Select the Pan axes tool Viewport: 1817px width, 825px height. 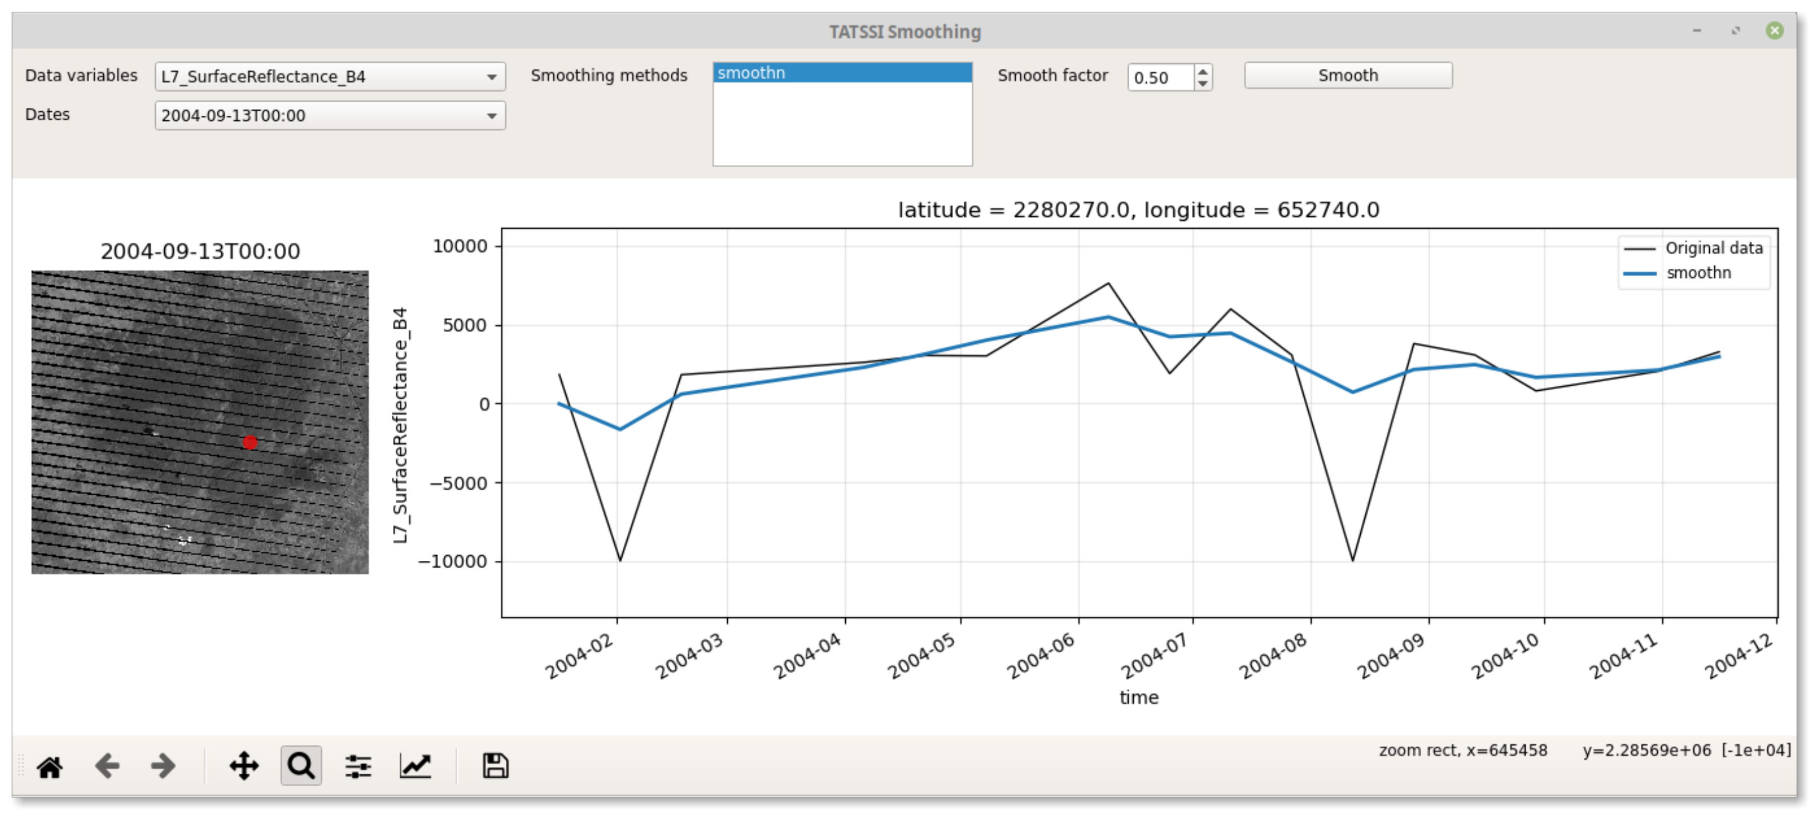click(x=244, y=766)
